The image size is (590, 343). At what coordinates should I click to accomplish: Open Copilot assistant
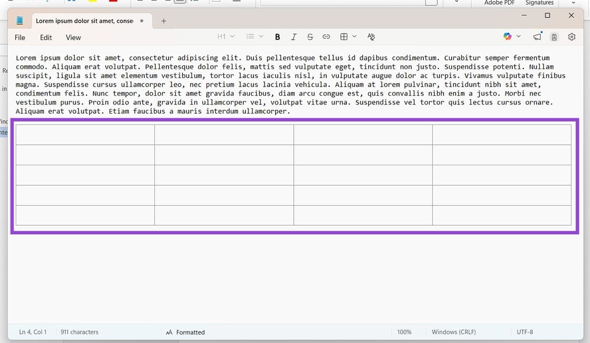coord(507,37)
